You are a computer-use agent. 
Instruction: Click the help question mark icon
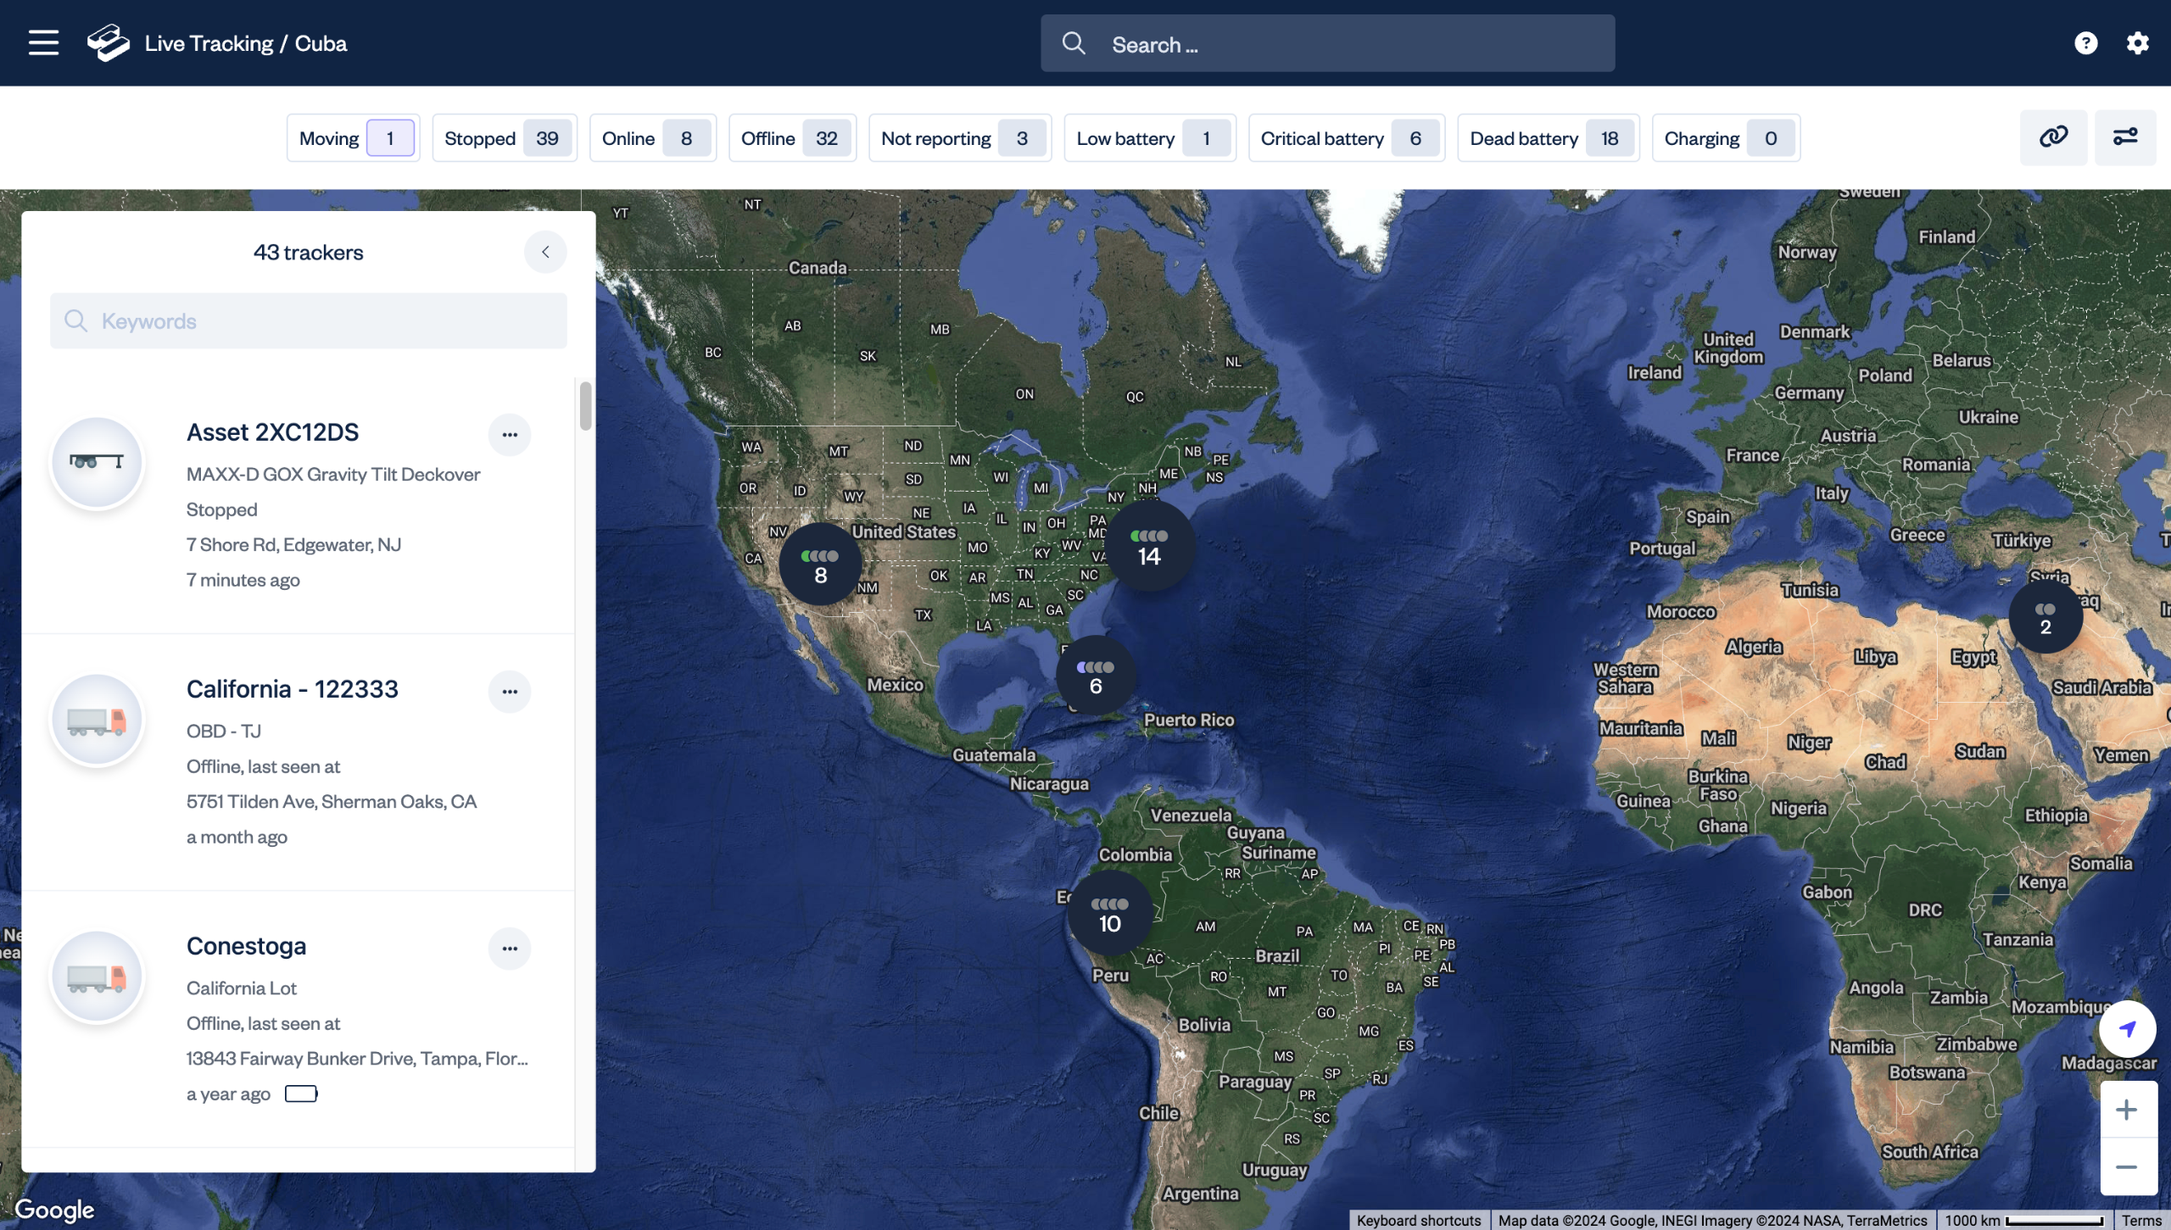(x=2085, y=43)
